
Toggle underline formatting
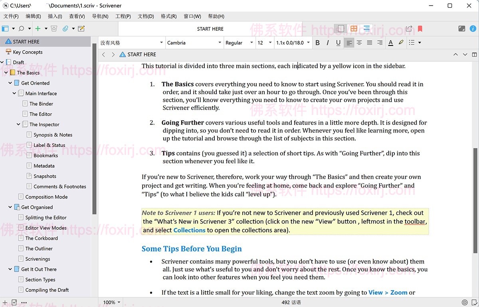[x=338, y=42]
